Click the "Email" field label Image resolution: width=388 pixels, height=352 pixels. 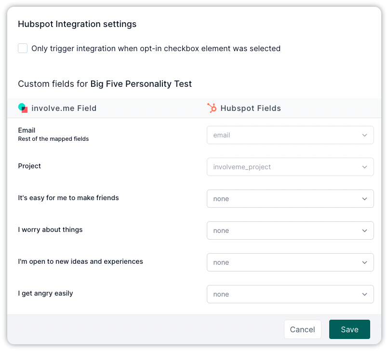point(27,130)
